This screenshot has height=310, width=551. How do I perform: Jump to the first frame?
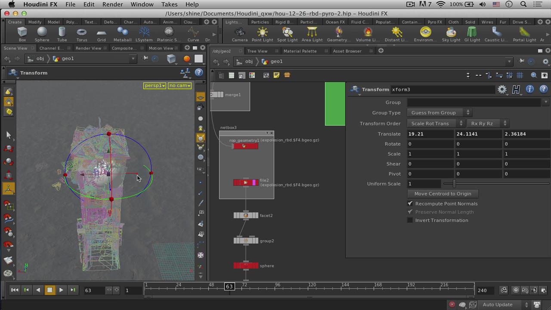tap(15, 290)
